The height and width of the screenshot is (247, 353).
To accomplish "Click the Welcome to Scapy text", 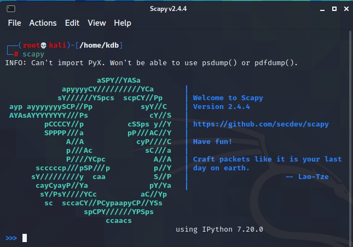I will pyautogui.click(x=228, y=98).
